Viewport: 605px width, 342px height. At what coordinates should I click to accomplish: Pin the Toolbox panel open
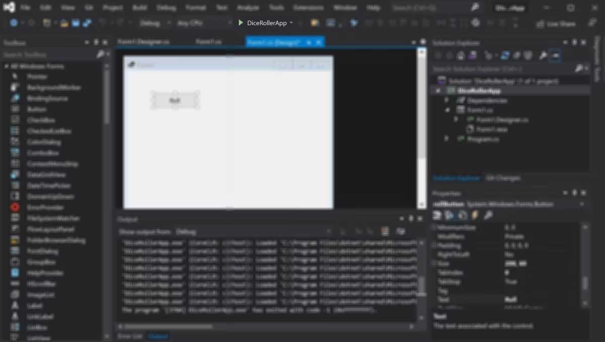(96, 42)
